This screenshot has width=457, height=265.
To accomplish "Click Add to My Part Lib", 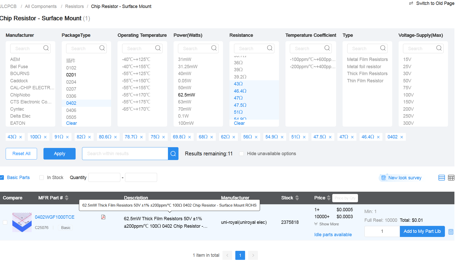I will point(422,231).
